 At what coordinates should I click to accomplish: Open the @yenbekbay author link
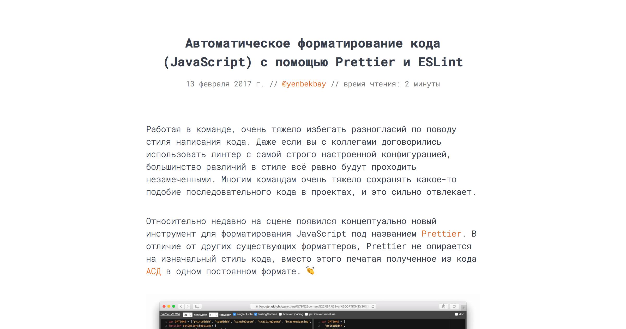304,84
